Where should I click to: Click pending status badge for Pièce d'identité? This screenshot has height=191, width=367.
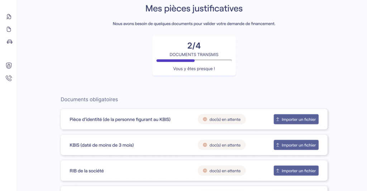tap(221, 119)
